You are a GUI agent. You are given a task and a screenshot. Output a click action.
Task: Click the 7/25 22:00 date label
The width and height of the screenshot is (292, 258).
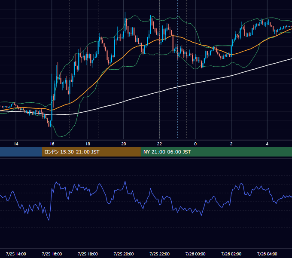(160, 254)
